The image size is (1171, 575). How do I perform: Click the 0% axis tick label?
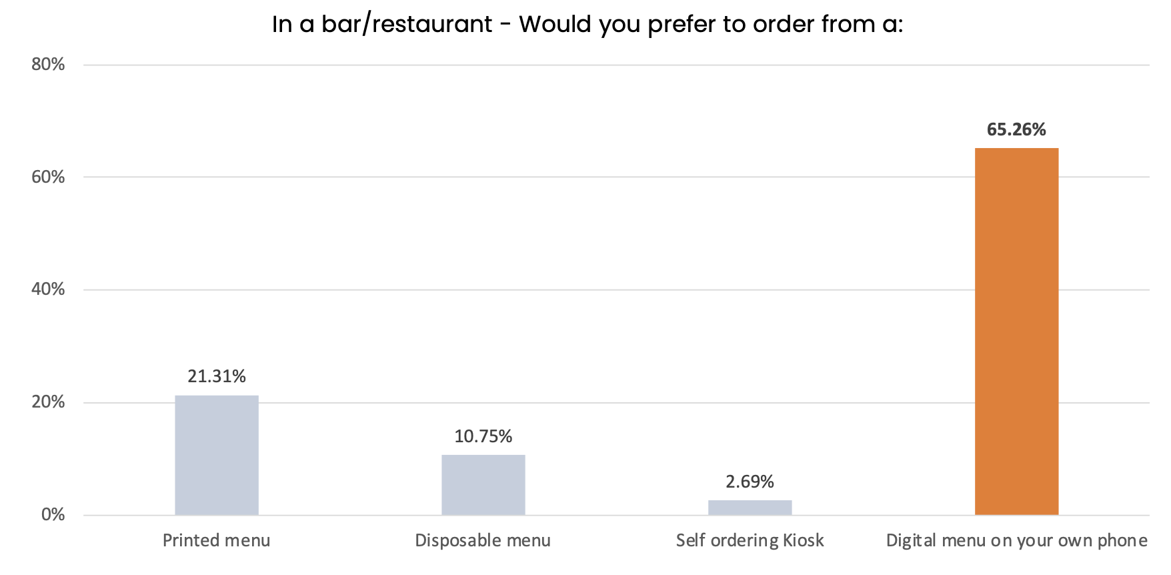click(x=53, y=515)
